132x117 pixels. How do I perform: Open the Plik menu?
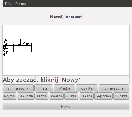[x=8, y=3]
